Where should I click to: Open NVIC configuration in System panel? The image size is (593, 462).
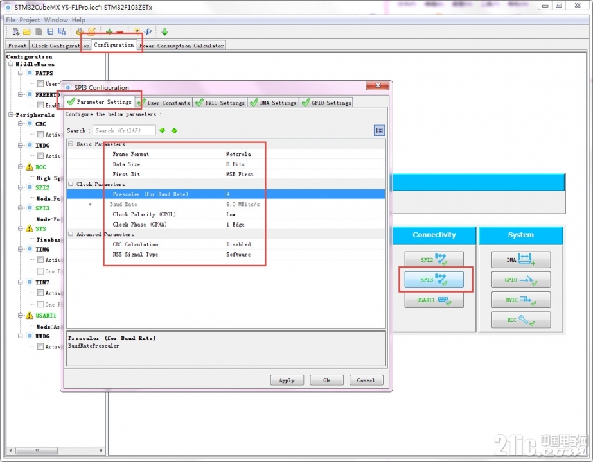tap(521, 300)
